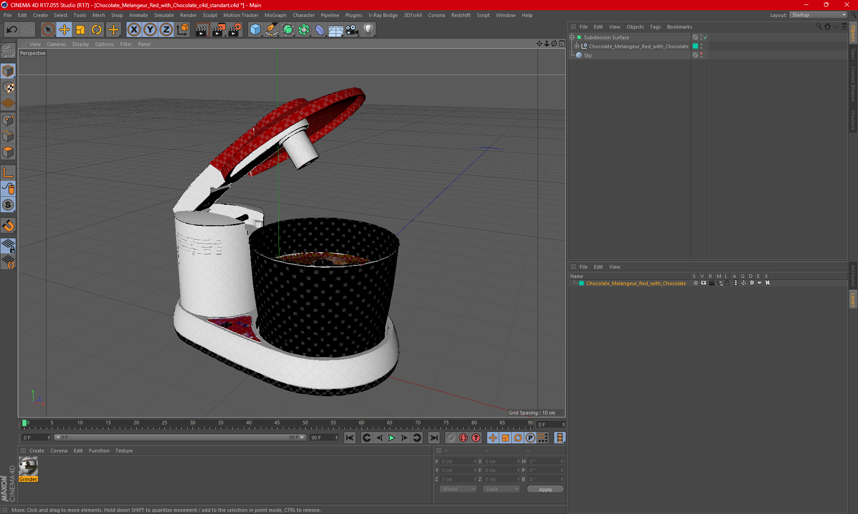The height and width of the screenshot is (514, 858).
Task: Add a Camera object
Action: [x=352, y=30]
